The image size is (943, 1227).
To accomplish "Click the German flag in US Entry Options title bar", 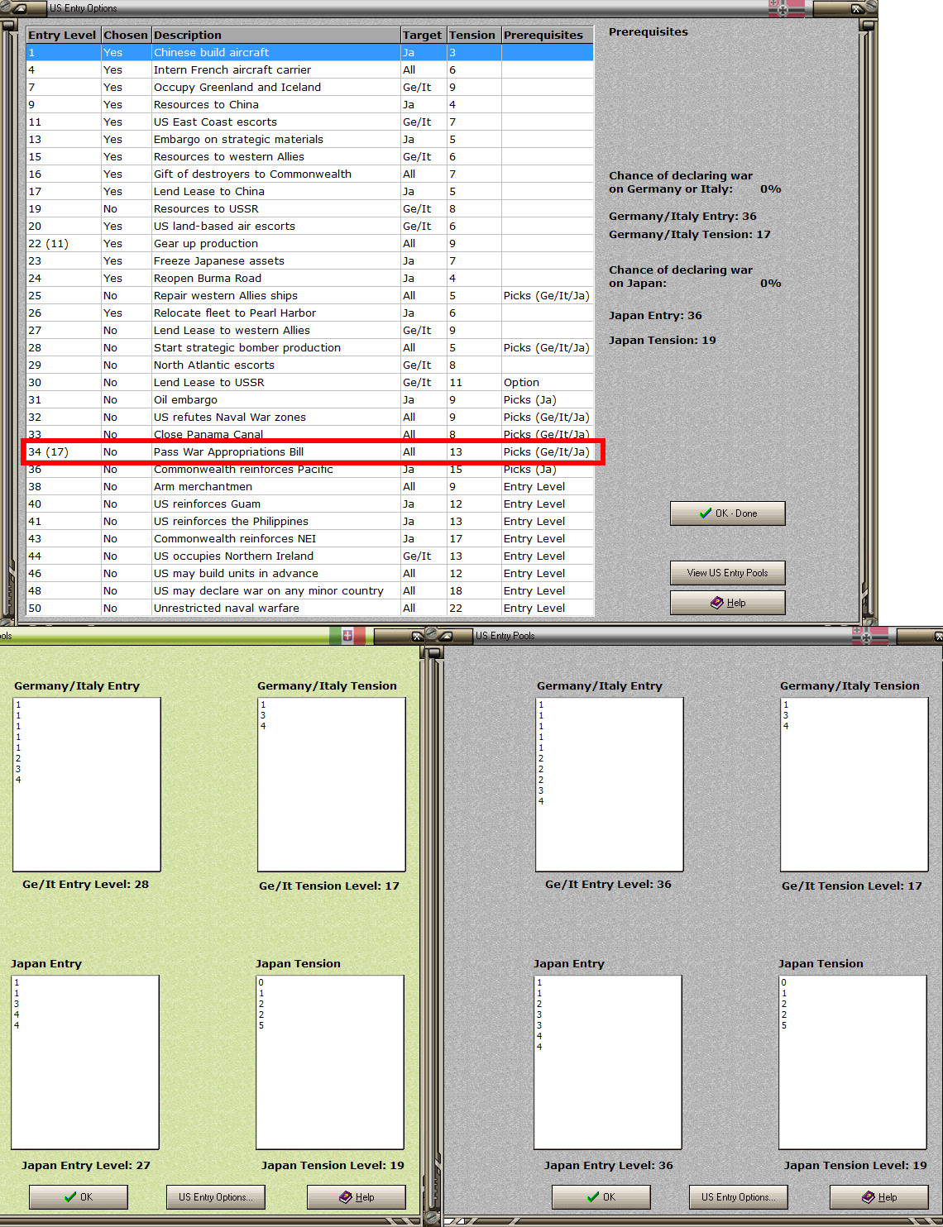I will point(786,8).
